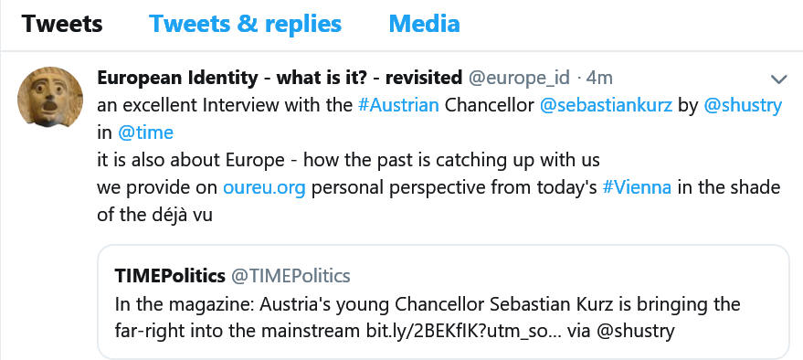Open the europe_id profile avatar
The height and width of the screenshot is (360, 803).
pos(50,96)
